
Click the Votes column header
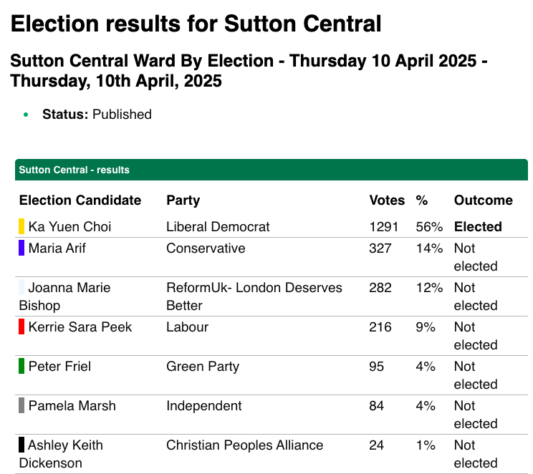coord(387,200)
